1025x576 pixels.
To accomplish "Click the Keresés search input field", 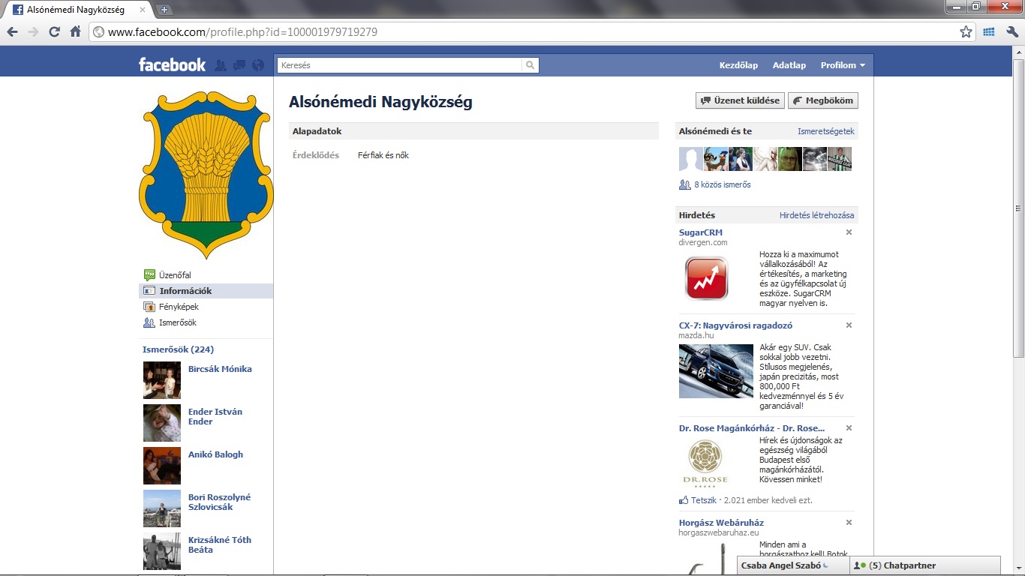I will [x=399, y=65].
